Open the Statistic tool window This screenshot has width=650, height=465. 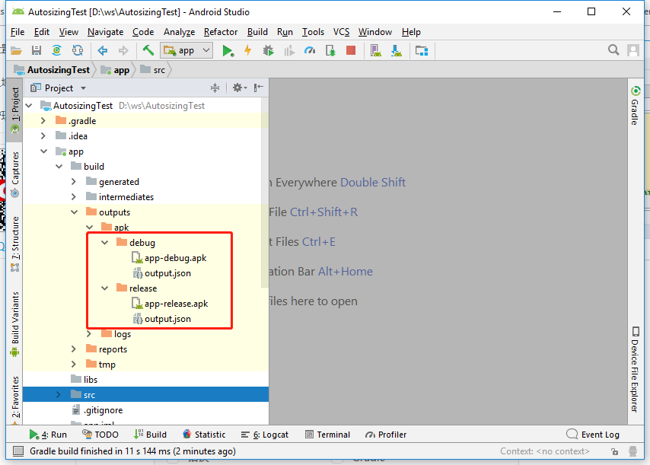point(205,435)
